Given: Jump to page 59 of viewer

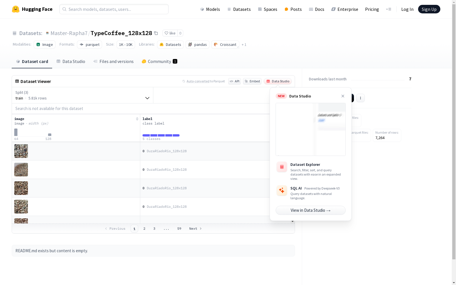Looking at the screenshot, I should tap(179, 229).
